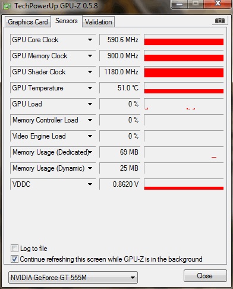
Task: Click the 51.0 °C temperature value field
Action: [119, 88]
